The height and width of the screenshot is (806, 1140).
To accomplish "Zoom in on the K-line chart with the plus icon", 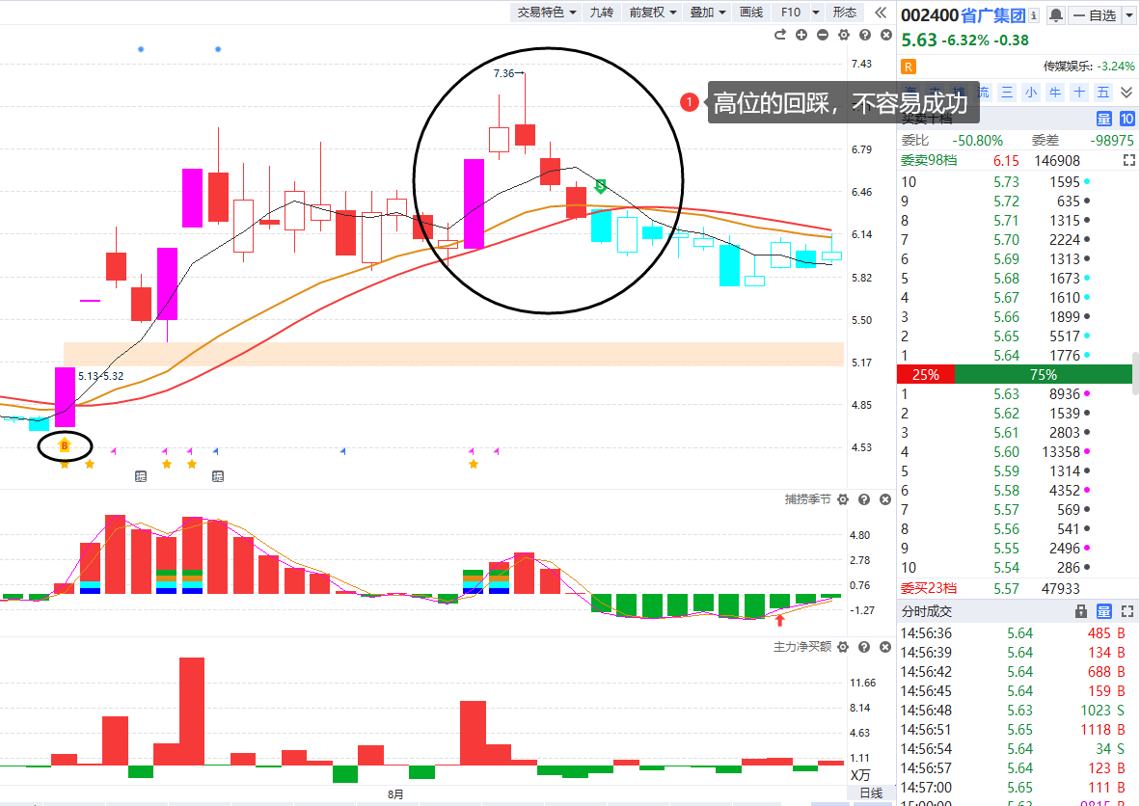I will [x=801, y=35].
